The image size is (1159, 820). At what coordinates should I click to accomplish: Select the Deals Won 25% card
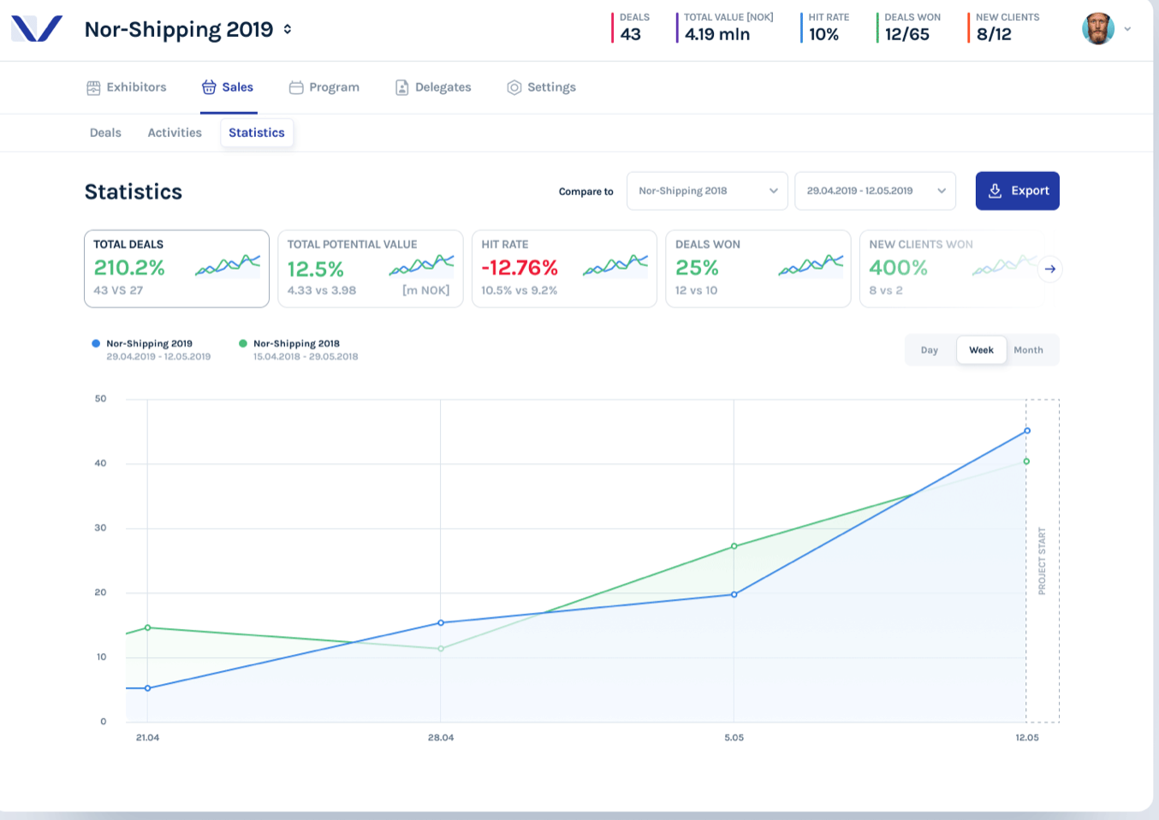(758, 269)
